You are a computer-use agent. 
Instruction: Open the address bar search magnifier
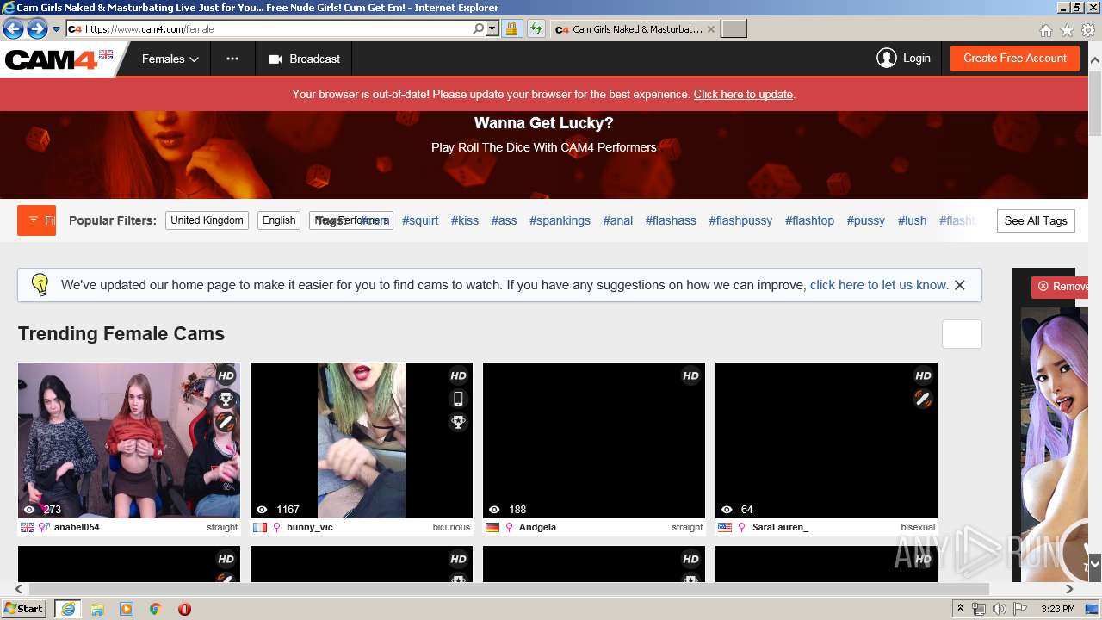click(478, 29)
